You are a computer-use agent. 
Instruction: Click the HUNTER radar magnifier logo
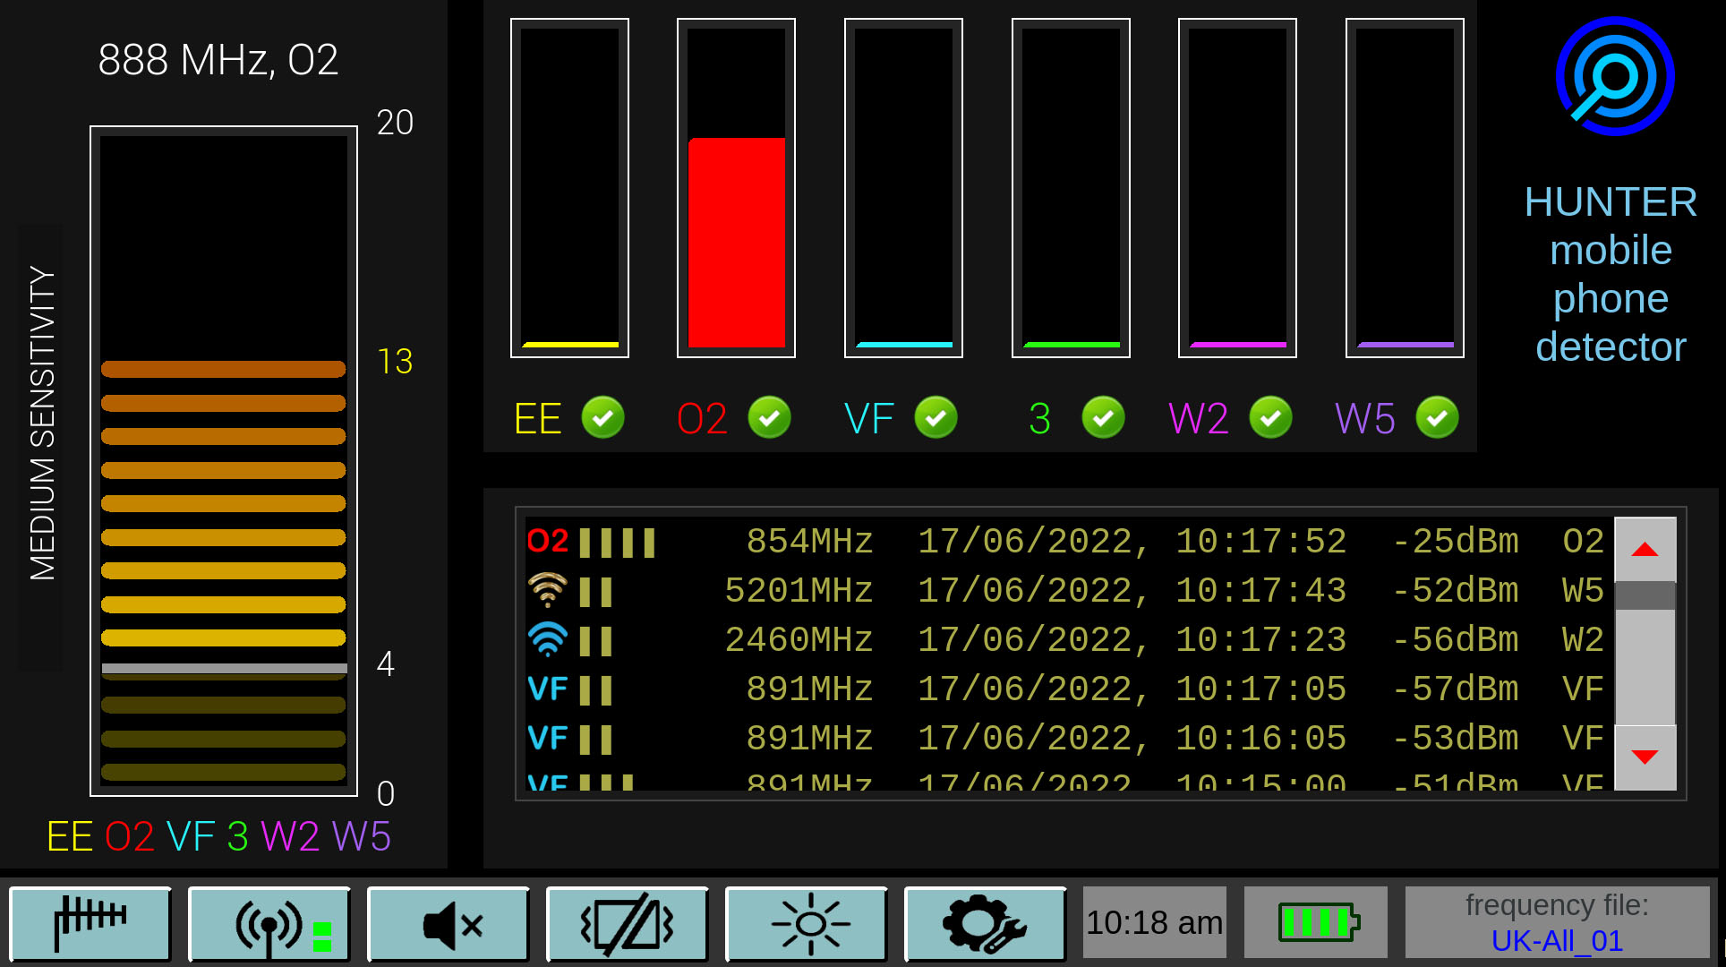[1615, 77]
